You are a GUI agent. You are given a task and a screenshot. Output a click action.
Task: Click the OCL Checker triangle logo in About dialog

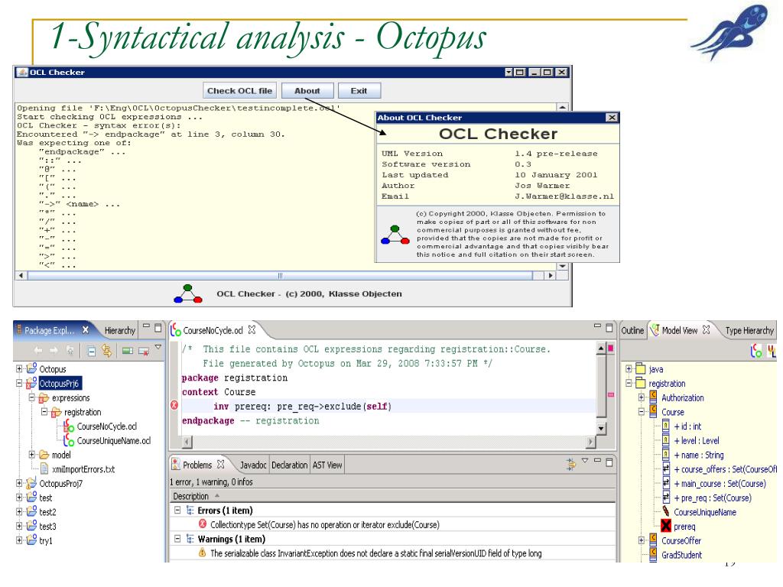(x=395, y=235)
